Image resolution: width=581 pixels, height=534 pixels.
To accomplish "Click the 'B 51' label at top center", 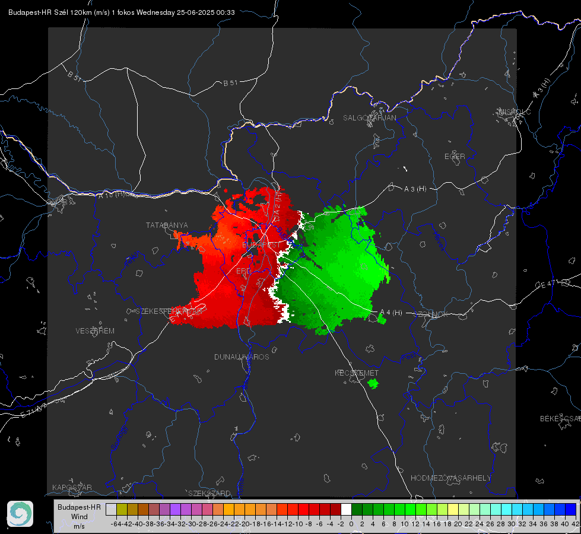I will tap(230, 83).
